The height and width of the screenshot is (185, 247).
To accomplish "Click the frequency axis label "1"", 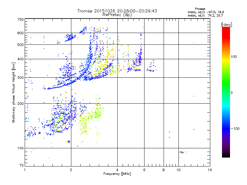I will [25, 170].
